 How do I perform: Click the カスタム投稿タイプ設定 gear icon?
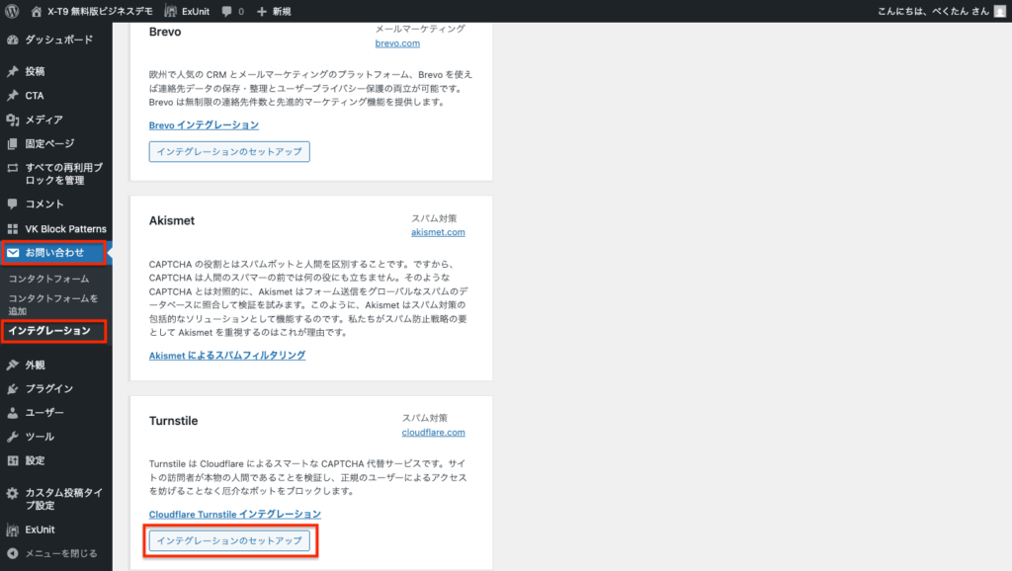pos(12,493)
